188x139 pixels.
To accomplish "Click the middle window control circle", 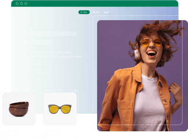I will [22, 4].
